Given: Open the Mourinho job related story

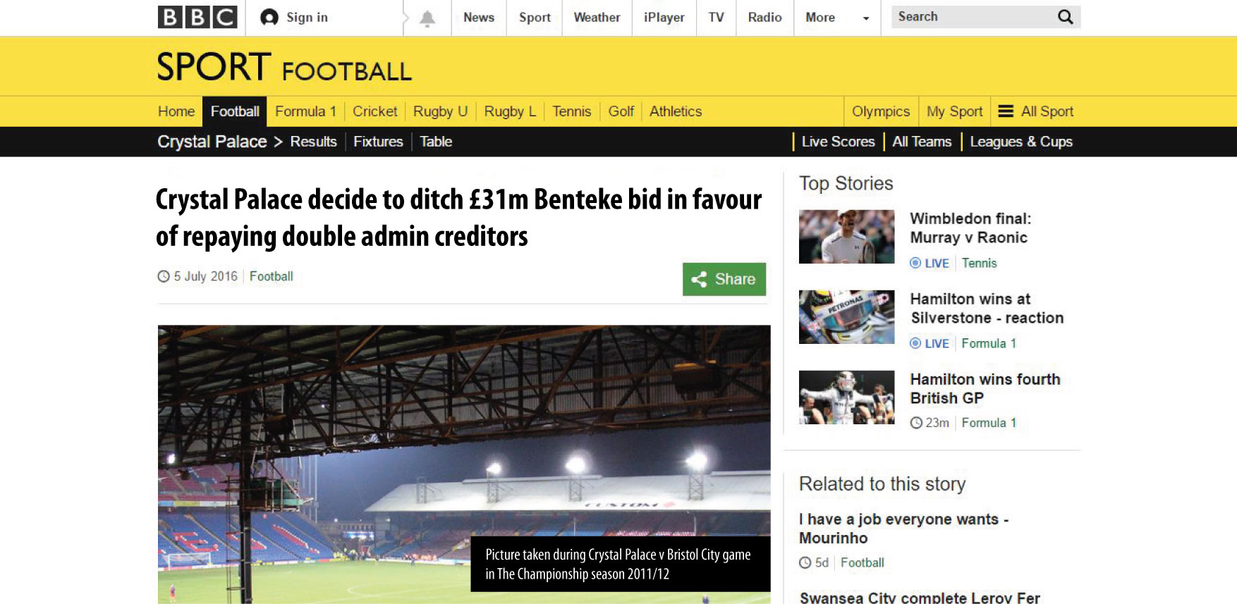Looking at the screenshot, I should tap(903, 529).
